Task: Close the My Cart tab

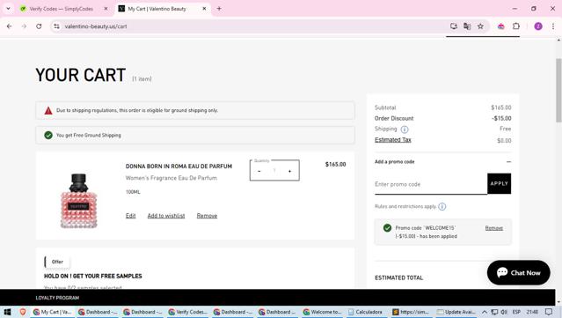Action: pos(204,9)
